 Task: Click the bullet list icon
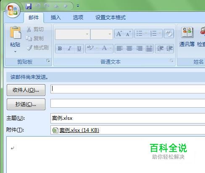coord(139,34)
